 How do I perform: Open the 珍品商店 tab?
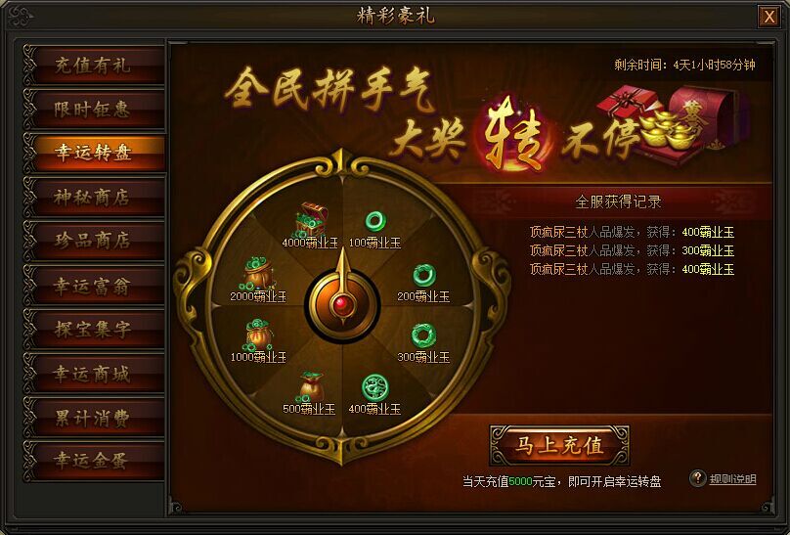(x=94, y=241)
